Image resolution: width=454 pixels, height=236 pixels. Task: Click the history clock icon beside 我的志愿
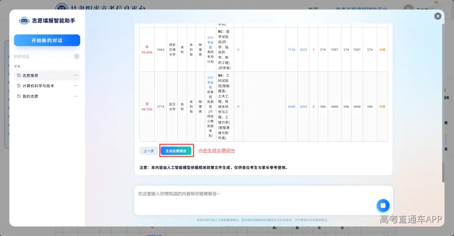pyautogui.click(x=19, y=96)
